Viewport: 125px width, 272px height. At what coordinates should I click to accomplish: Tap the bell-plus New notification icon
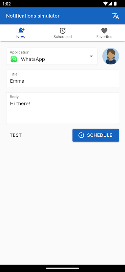tap(21, 30)
